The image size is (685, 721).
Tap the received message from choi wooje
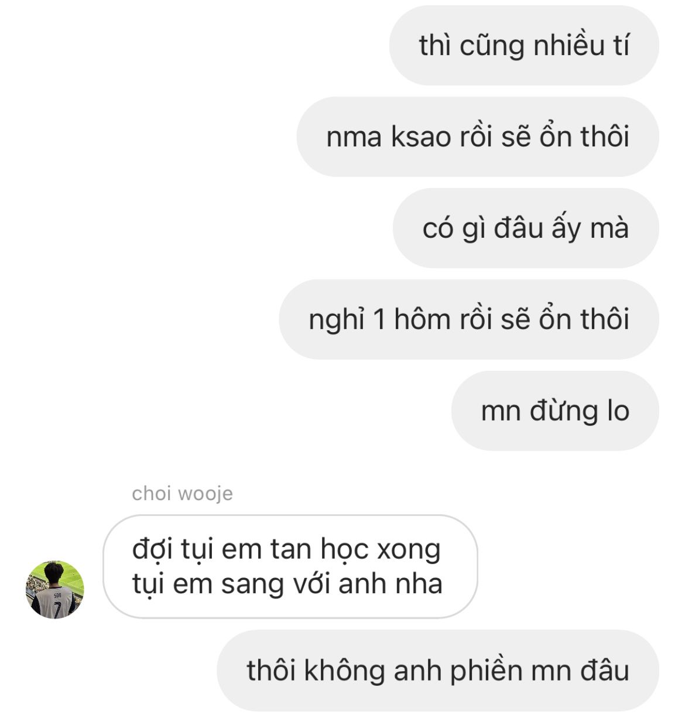[290, 566]
